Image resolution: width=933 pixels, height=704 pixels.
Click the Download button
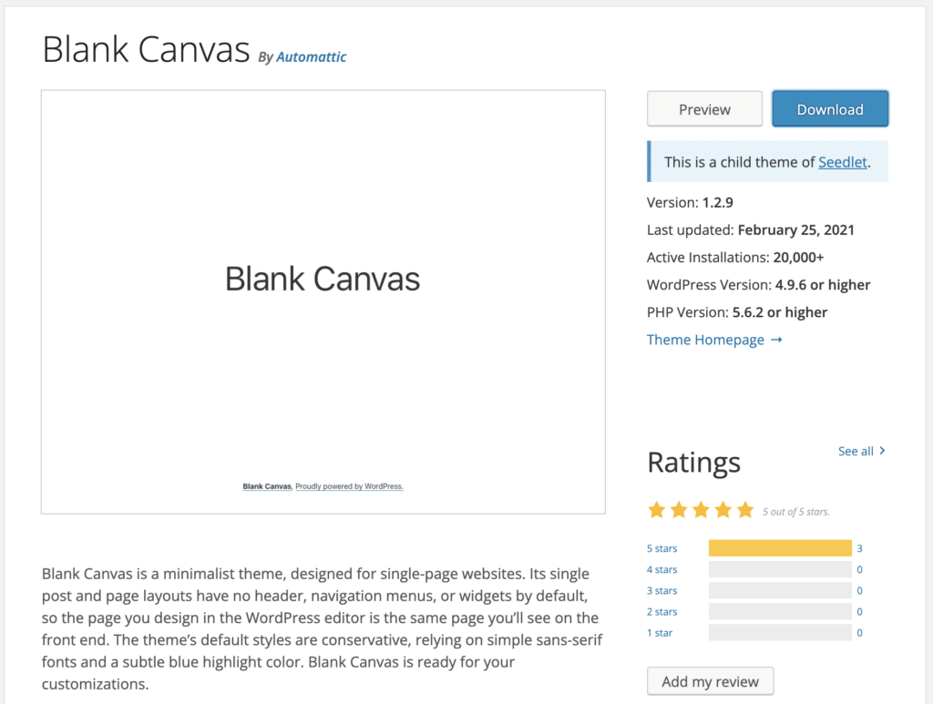click(830, 108)
